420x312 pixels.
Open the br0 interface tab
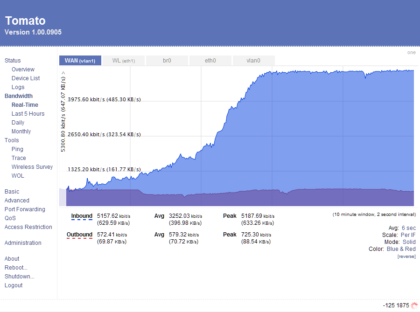tap(167, 61)
